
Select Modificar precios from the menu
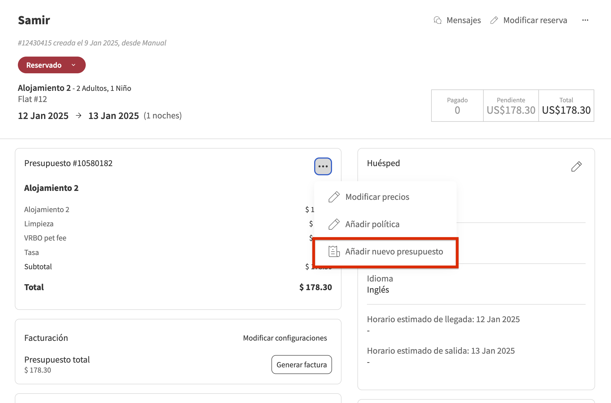[377, 196]
